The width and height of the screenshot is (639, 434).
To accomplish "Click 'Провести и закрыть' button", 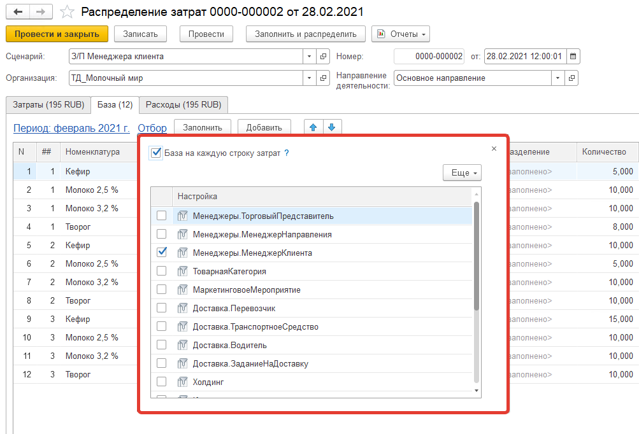I will coord(57,34).
